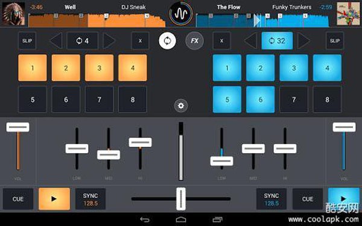Decrease left deck loop length with left arrow
The height and width of the screenshot is (226, 362).
(56, 41)
